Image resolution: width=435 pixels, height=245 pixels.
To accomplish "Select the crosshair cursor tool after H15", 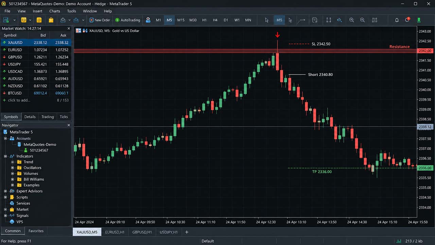I will coord(290,20).
